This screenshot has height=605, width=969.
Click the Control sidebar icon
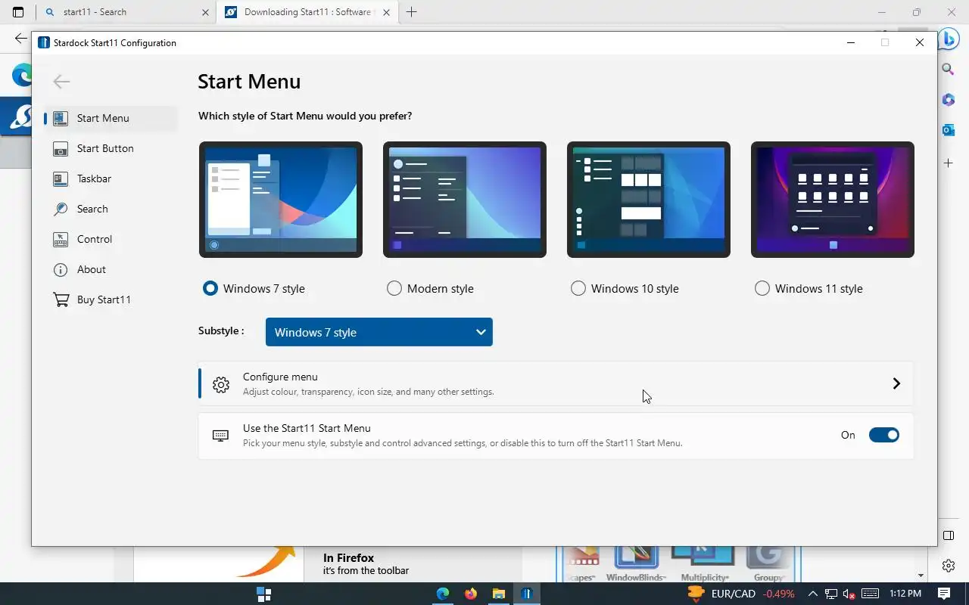click(61, 239)
